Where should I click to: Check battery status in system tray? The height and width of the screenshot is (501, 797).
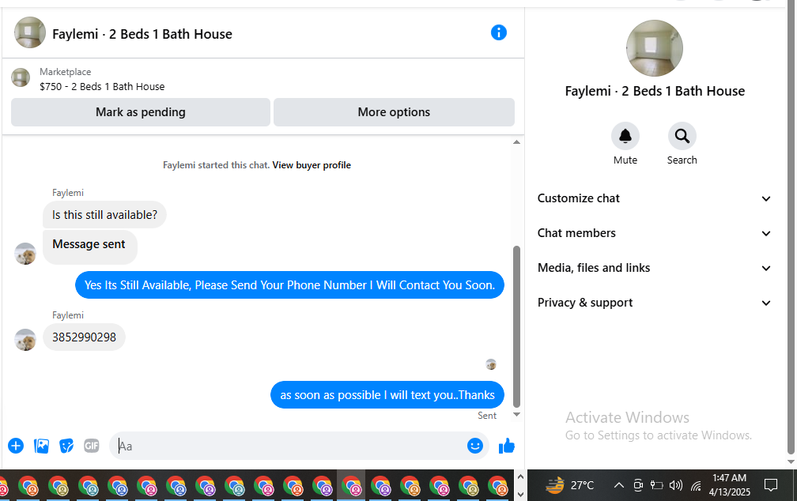pyautogui.click(x=657, y=485)
